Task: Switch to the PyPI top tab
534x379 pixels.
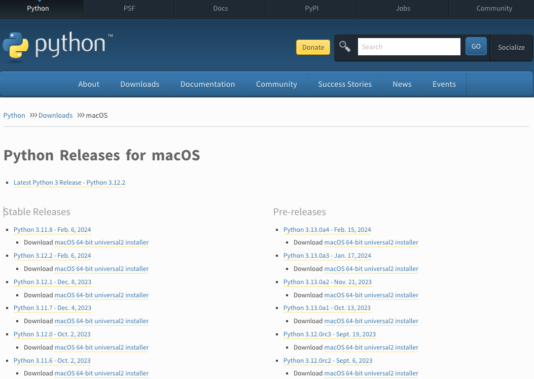Action: click(x=311, y=9)
